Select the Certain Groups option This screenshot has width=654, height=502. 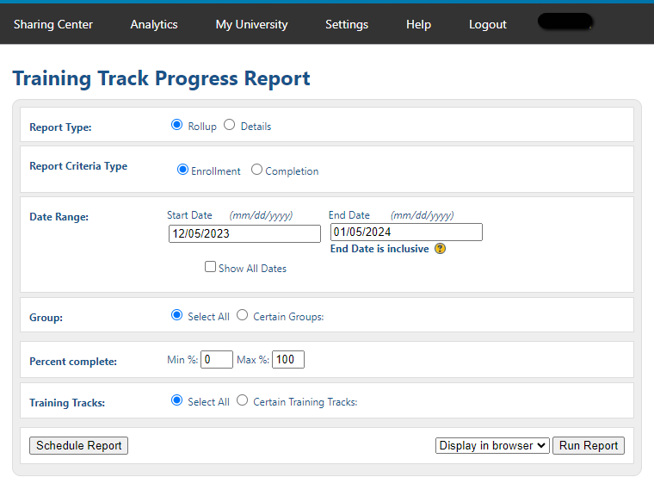click(x=243, y=315)
